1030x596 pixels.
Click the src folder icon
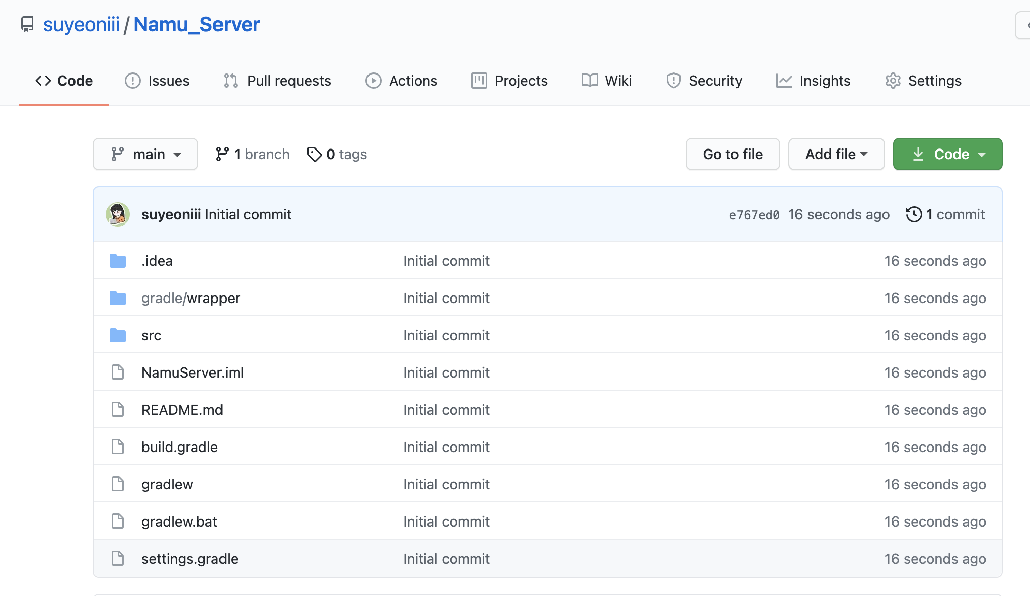(118, 335)
